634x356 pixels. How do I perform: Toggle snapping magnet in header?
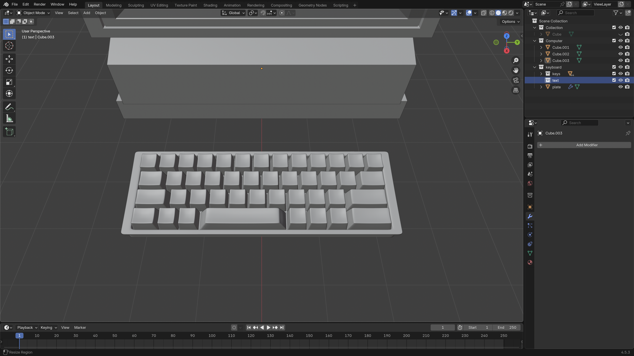tap(263, 13)
